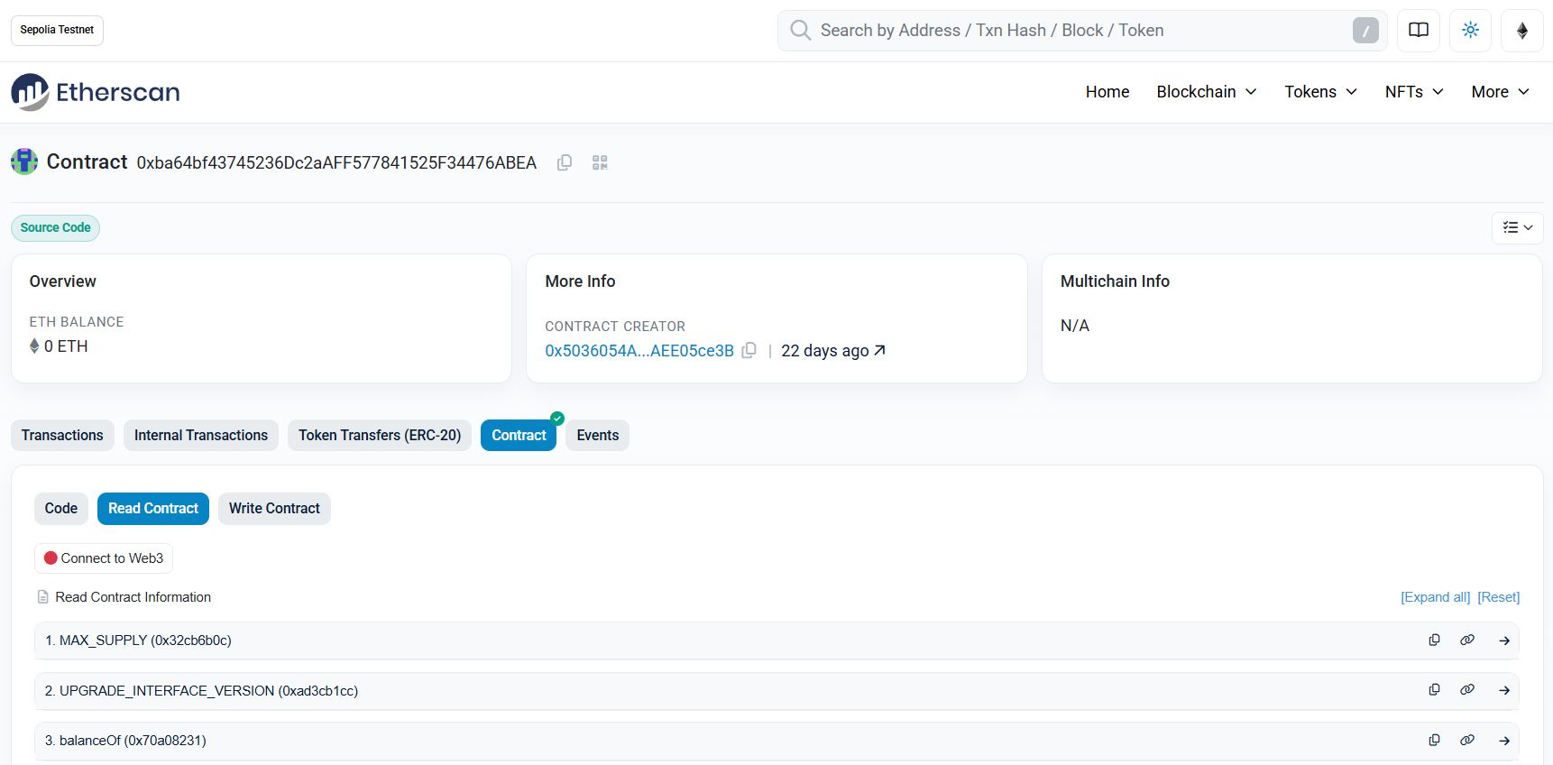
Task: Switch to the Internal Transactions tab
Action: pyautogui.click(x=201, y=436)
